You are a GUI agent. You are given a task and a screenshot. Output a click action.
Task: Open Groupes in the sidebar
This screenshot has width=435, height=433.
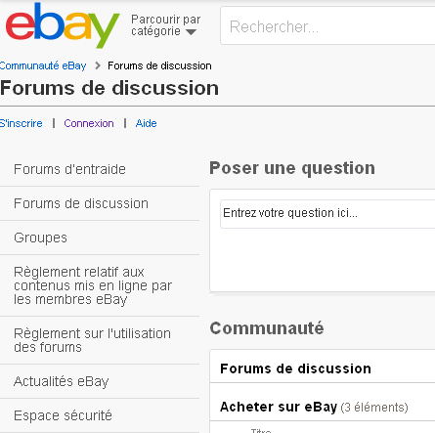[100, 238]
